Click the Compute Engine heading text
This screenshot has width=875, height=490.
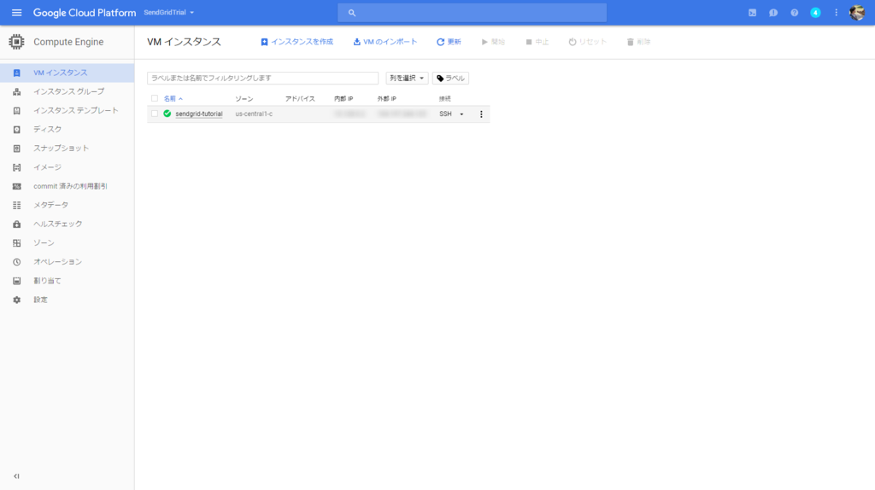pyautogui.click(x=68, y=42)
